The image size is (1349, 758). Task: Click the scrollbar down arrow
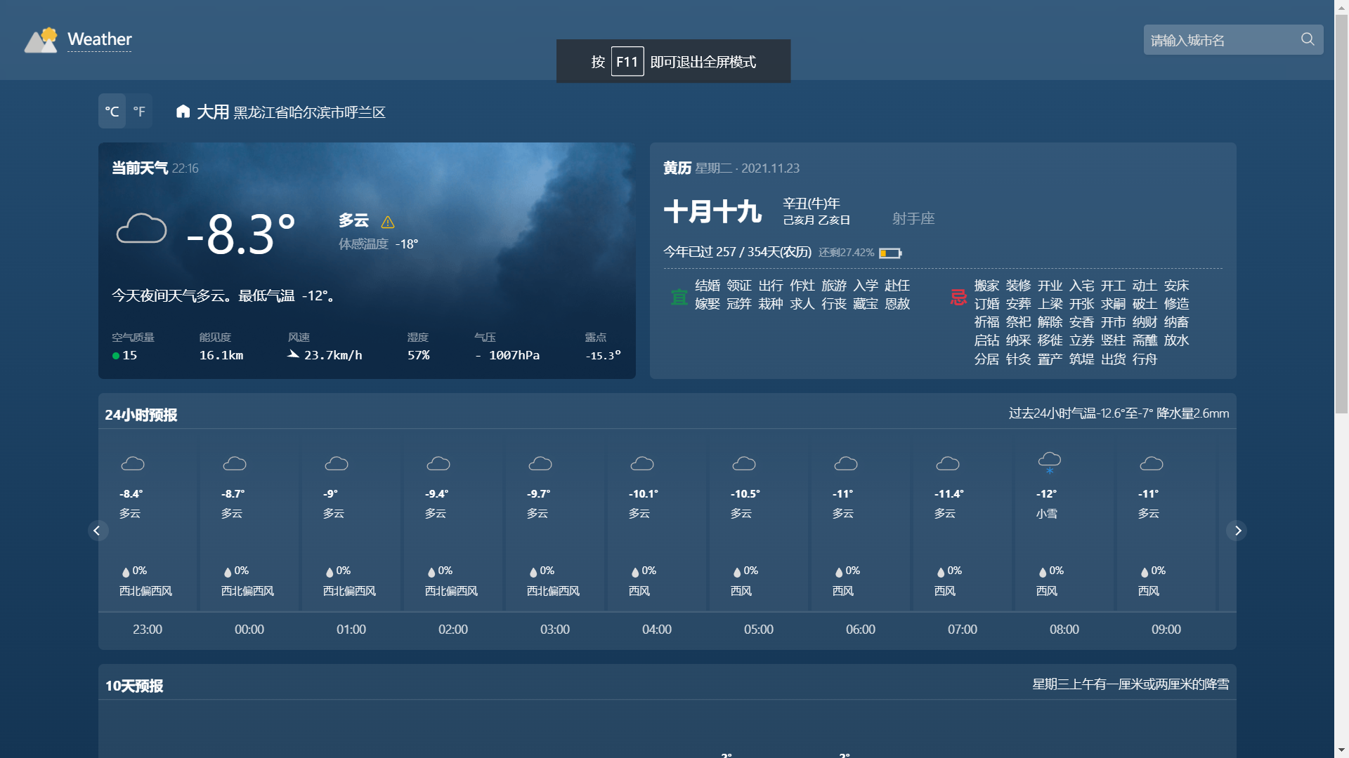[1341, 751]
